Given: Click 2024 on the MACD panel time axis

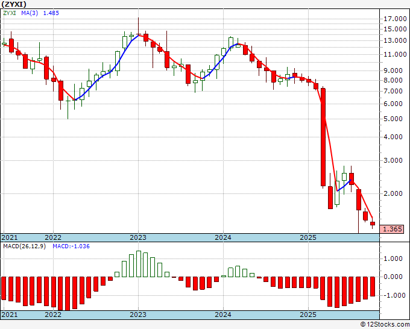Looking at the screenshot, I should tap(223, 315).
